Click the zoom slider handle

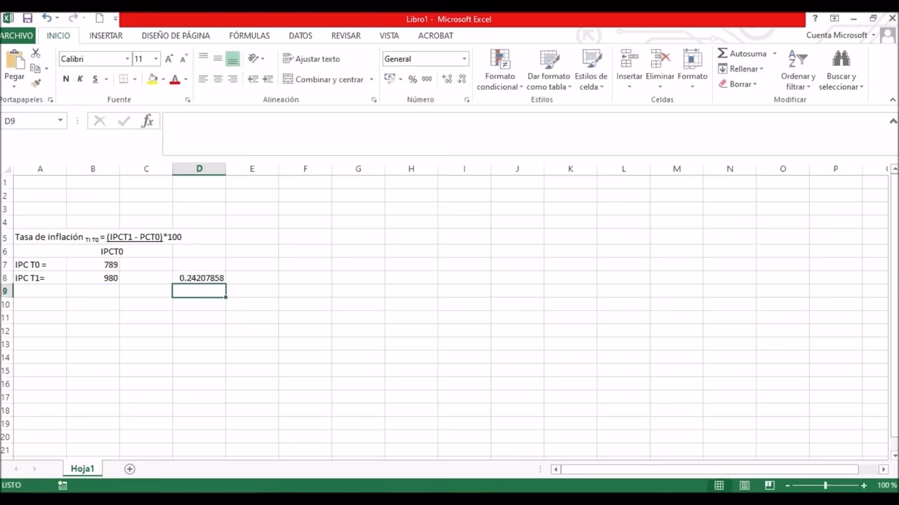(x=825, y=485)
